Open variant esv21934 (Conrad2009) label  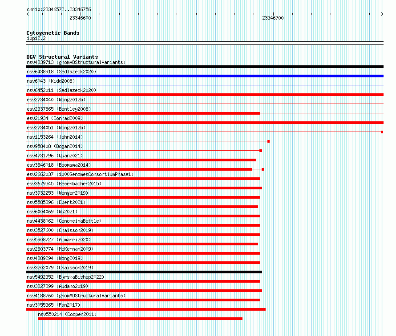coord(55,118)
